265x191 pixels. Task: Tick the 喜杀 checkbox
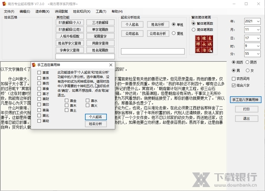click(x=39, y=78)
